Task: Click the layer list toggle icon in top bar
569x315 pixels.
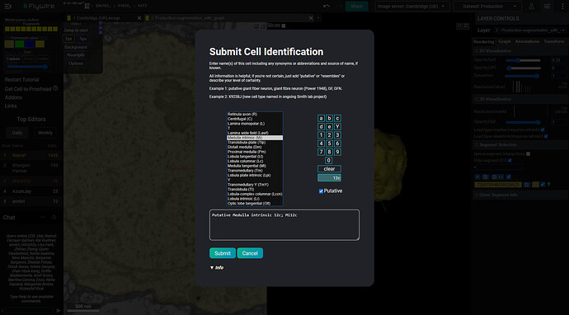Action: [547, 6]
